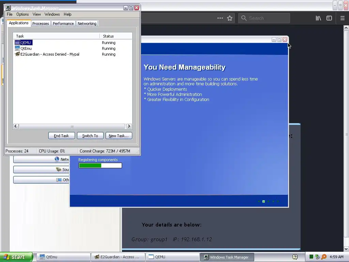Click CPU Usage: 0% status text
Image resolution: width=349 pixels, height=262 pixels.
pyautogui.click(x=52, y=151)
